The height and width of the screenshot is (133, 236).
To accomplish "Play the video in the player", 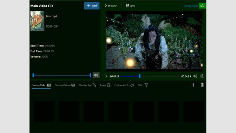I will [x=106, y=76].
